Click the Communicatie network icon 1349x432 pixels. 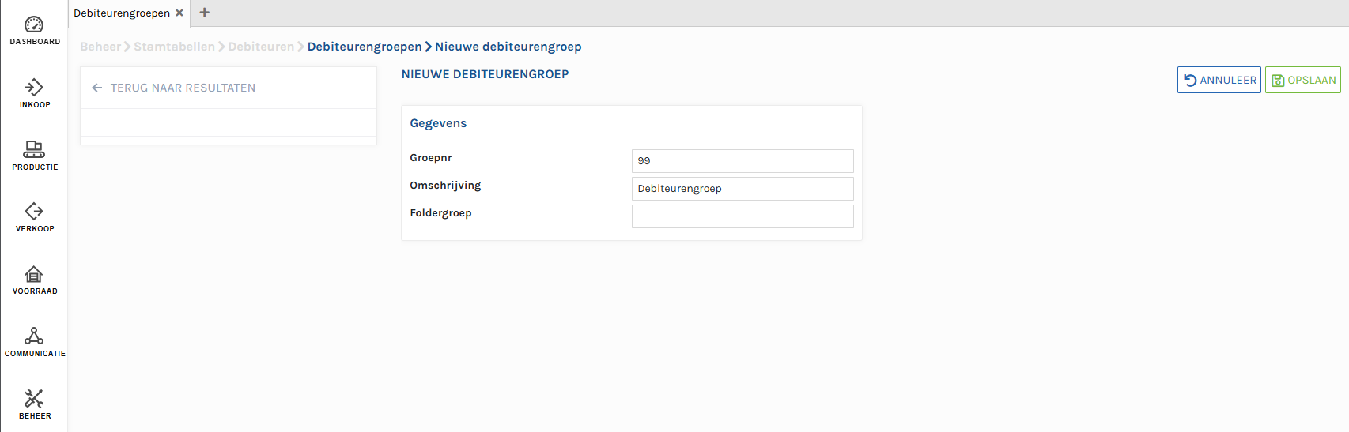coord(34,336)
